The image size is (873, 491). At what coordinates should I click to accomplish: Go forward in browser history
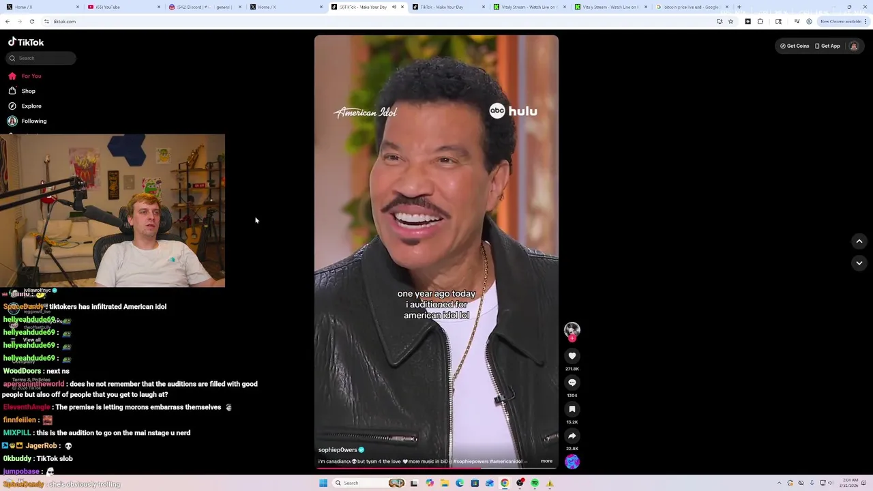19,21
